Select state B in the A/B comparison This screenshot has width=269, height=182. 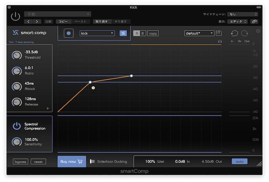(x=142, y=33)
